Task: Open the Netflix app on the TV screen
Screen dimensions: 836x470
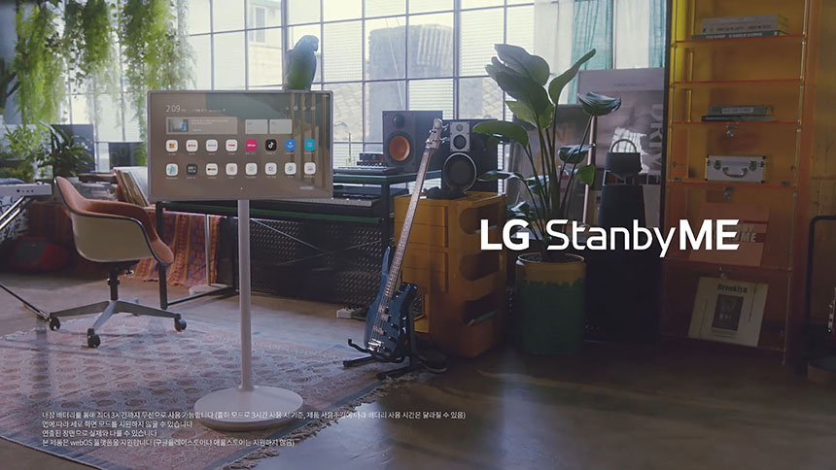Action: tap(192, 146)
